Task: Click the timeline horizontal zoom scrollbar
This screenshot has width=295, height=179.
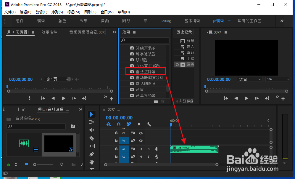Action: pos(161,165)
